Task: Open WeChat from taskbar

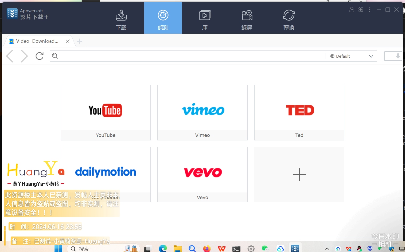Action: pos(266,249)
